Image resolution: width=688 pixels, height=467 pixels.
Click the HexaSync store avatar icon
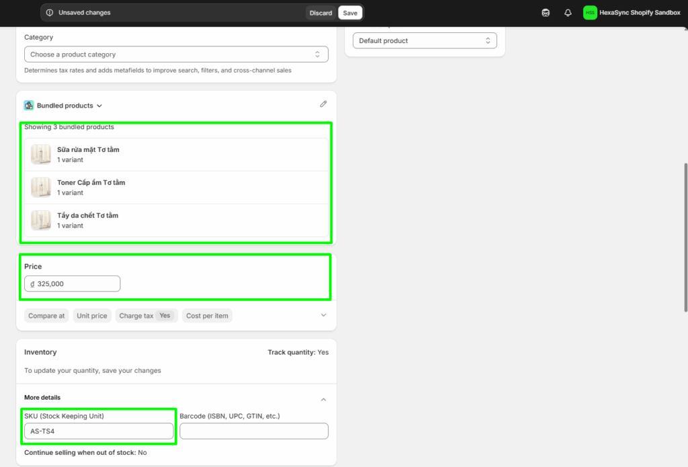(590, 13)
